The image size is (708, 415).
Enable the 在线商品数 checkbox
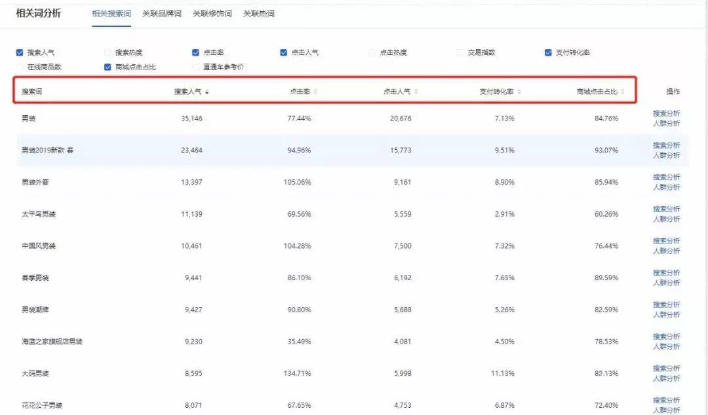20,66
